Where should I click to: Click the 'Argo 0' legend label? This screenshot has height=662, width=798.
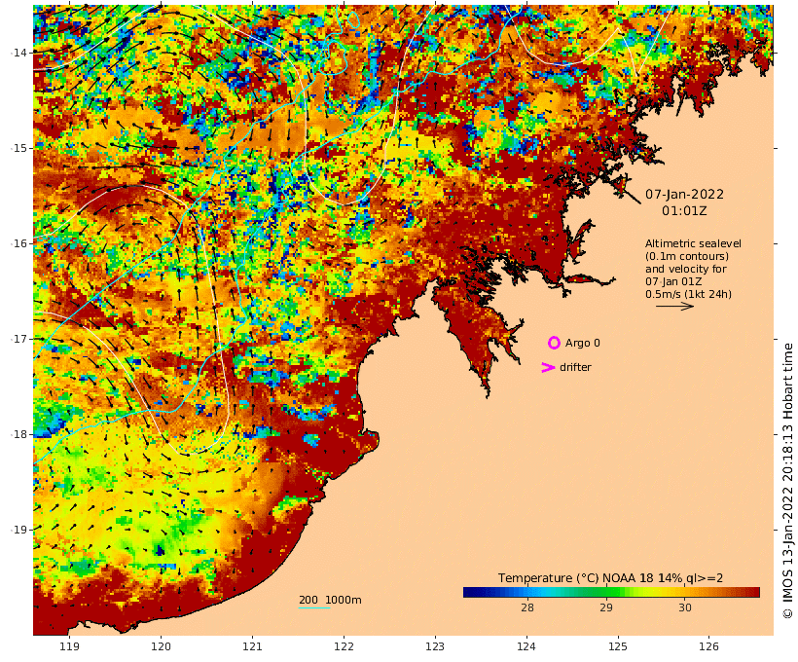pos(582,344)
